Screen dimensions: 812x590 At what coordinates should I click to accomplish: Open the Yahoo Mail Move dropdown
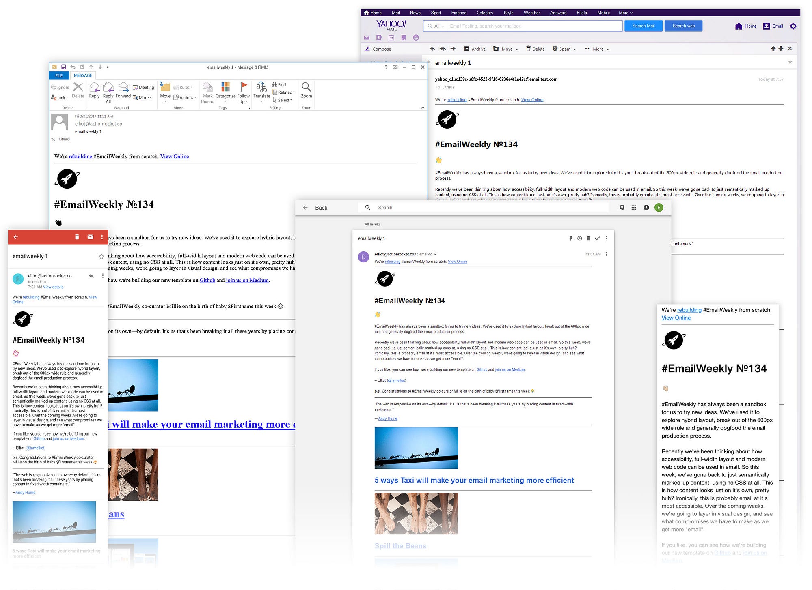pyautogui.click(x=506, y=49)
